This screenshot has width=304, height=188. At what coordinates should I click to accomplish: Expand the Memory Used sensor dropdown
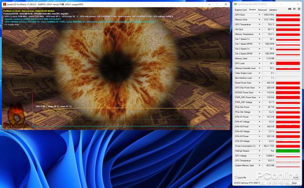[x=259, y=59]
